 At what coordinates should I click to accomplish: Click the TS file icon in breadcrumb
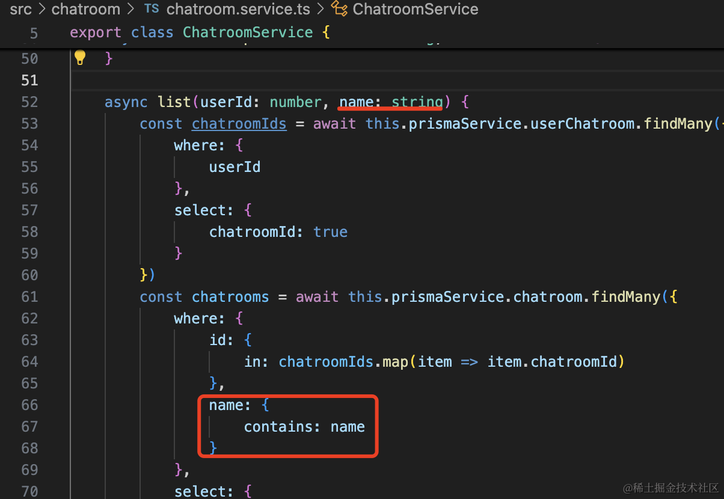[152, 9]
